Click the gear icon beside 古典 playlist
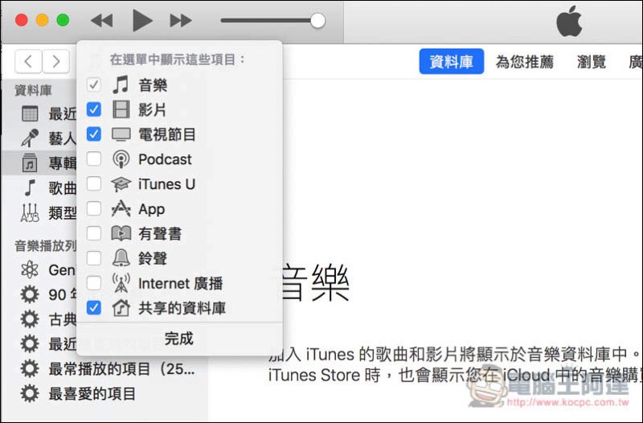The image size is (643, 423). tap(30, 319)
